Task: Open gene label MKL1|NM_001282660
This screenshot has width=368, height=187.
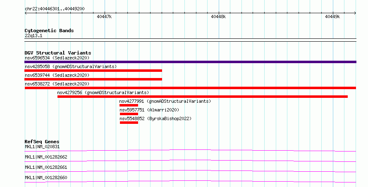Action: coord(46,178)
